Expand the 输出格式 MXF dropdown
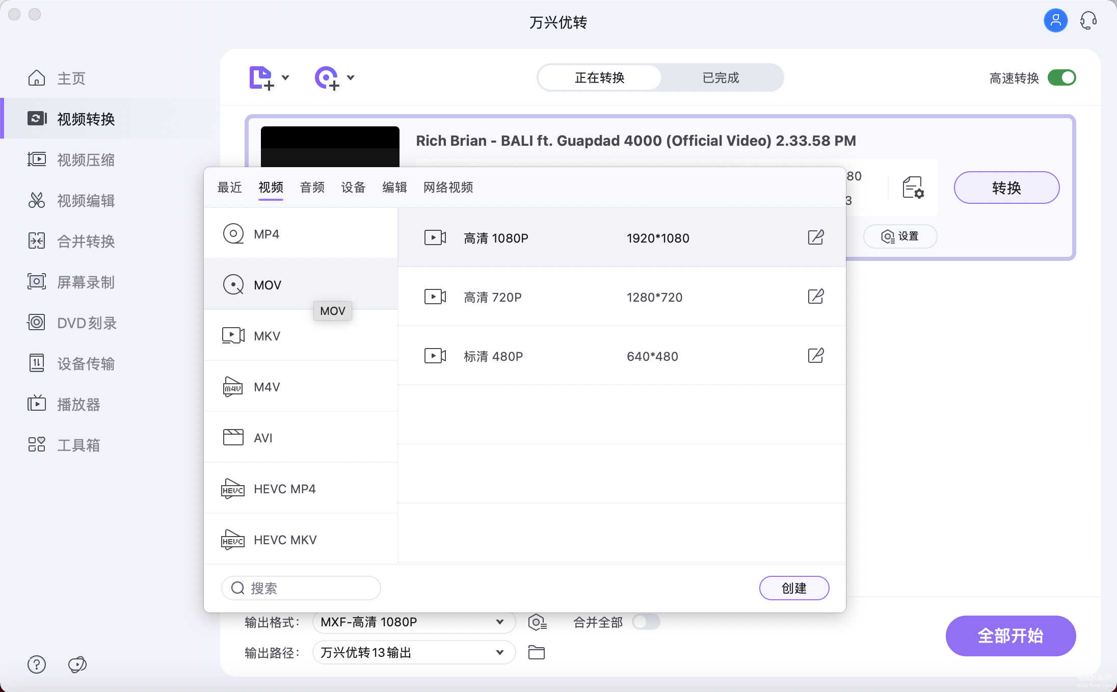 (499, 622)
